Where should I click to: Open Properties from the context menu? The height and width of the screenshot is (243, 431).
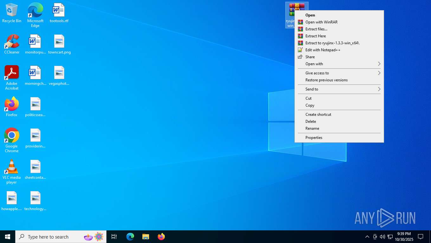tap(339, 138)
